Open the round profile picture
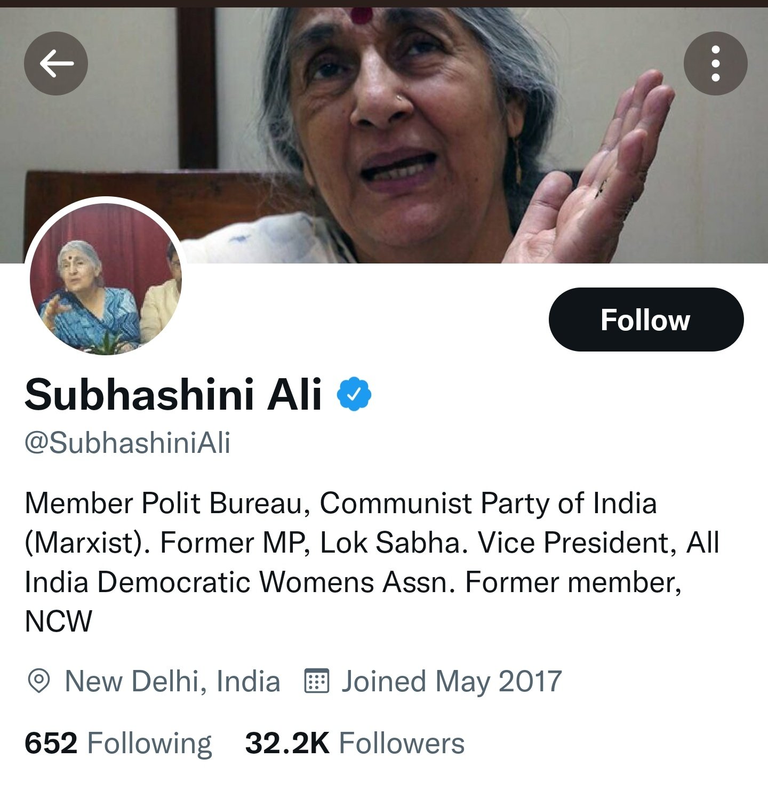 pyautogui.click(x=106, y=277)
